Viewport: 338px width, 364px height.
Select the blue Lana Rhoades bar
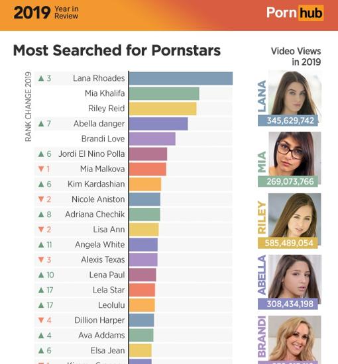pos(181,79)
